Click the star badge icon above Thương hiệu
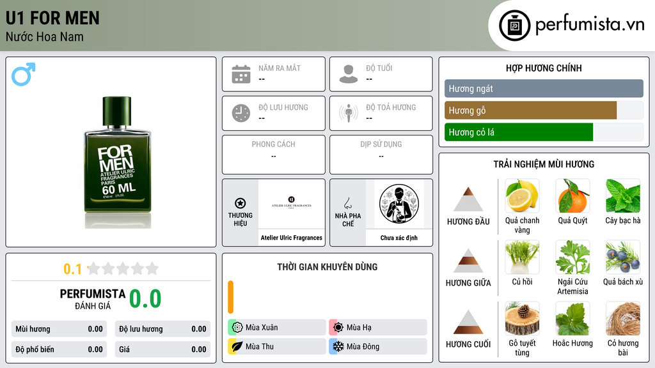 [241, 203]
